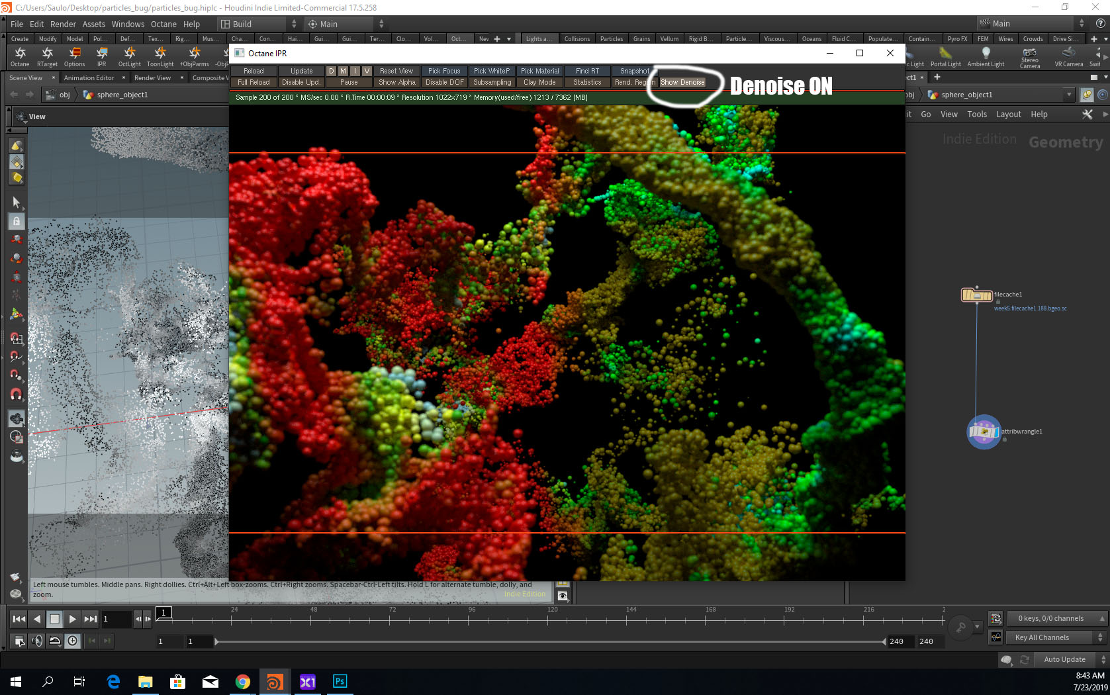1110x695 pixels.
Task: Toggle the pin icon beside sphere_object1 path
Action: 1086,95
